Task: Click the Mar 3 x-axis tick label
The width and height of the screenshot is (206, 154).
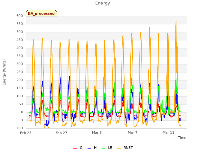Action: point(97,133)
